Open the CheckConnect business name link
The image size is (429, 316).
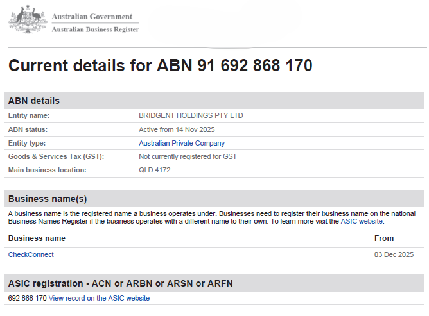click(31, 254)
